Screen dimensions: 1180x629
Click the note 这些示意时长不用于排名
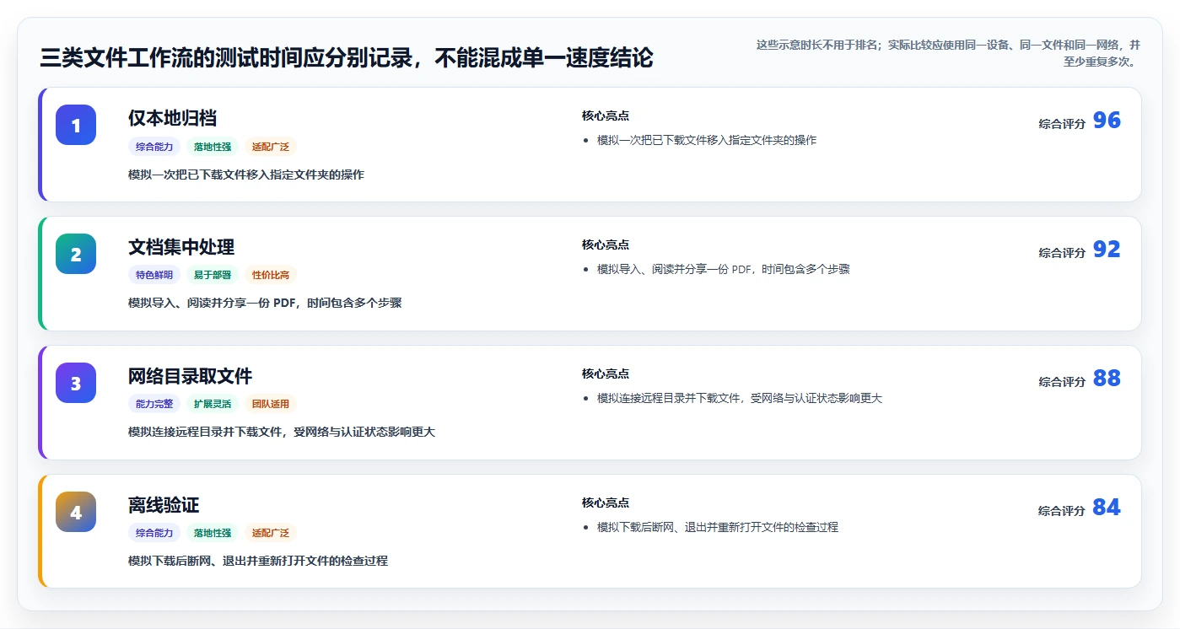point(948,52)
